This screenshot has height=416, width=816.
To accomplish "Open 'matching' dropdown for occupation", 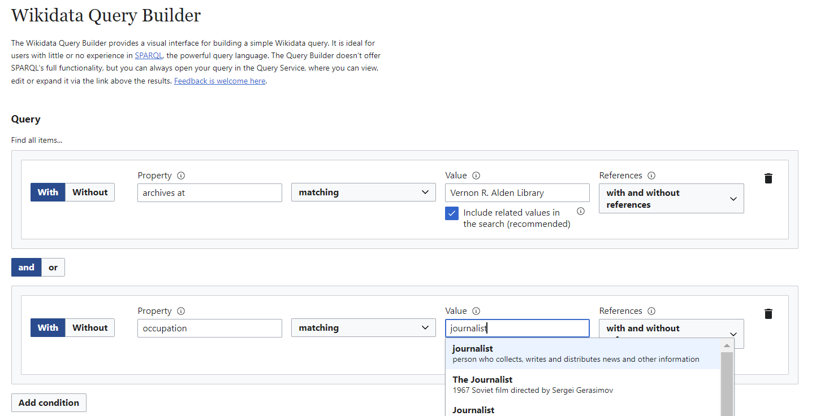I will pyautogui.click(x=363, y=328).
